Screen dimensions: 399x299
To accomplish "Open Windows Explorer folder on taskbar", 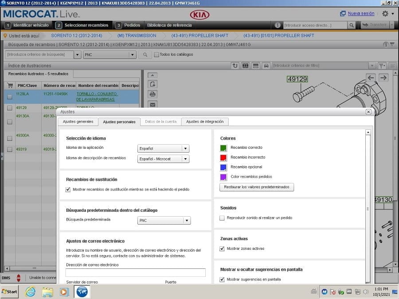I will (x=47, y=291).
